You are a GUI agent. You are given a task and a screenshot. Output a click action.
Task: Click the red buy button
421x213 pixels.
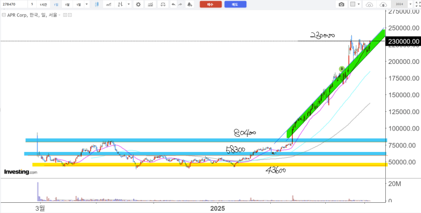211,5
